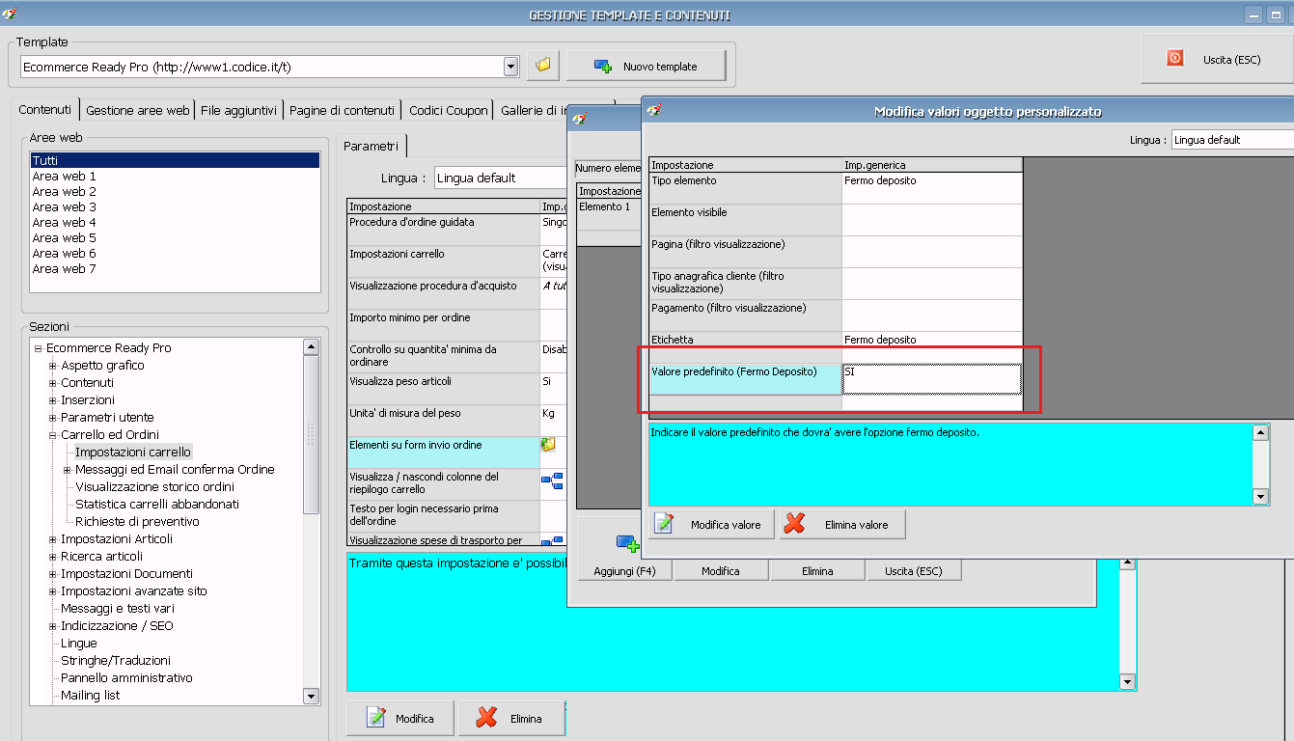Click the Nuovo template icon button

[603, 67]
